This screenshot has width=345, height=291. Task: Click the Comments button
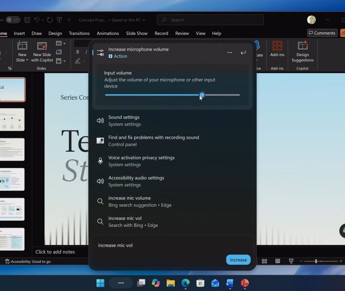coord(322,33)
